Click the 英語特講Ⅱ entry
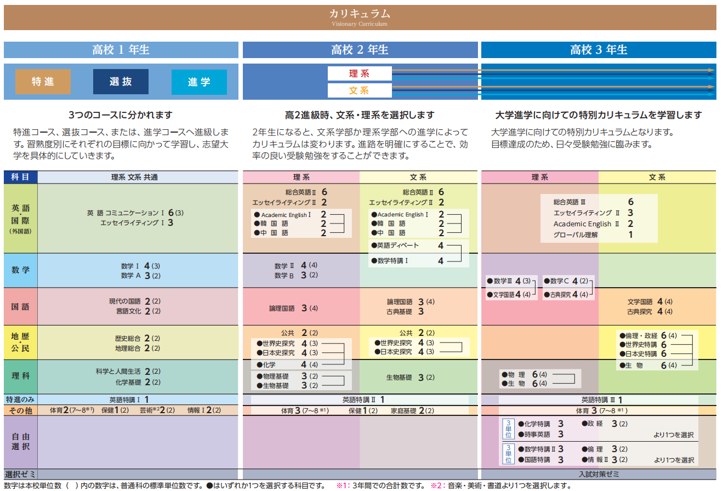 (363, 399)
